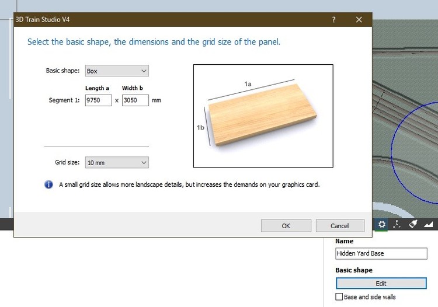The width and height of the screenshot is (438, 307).
Task: Click the dialog help question mark
Action: (x=334, y=19)
